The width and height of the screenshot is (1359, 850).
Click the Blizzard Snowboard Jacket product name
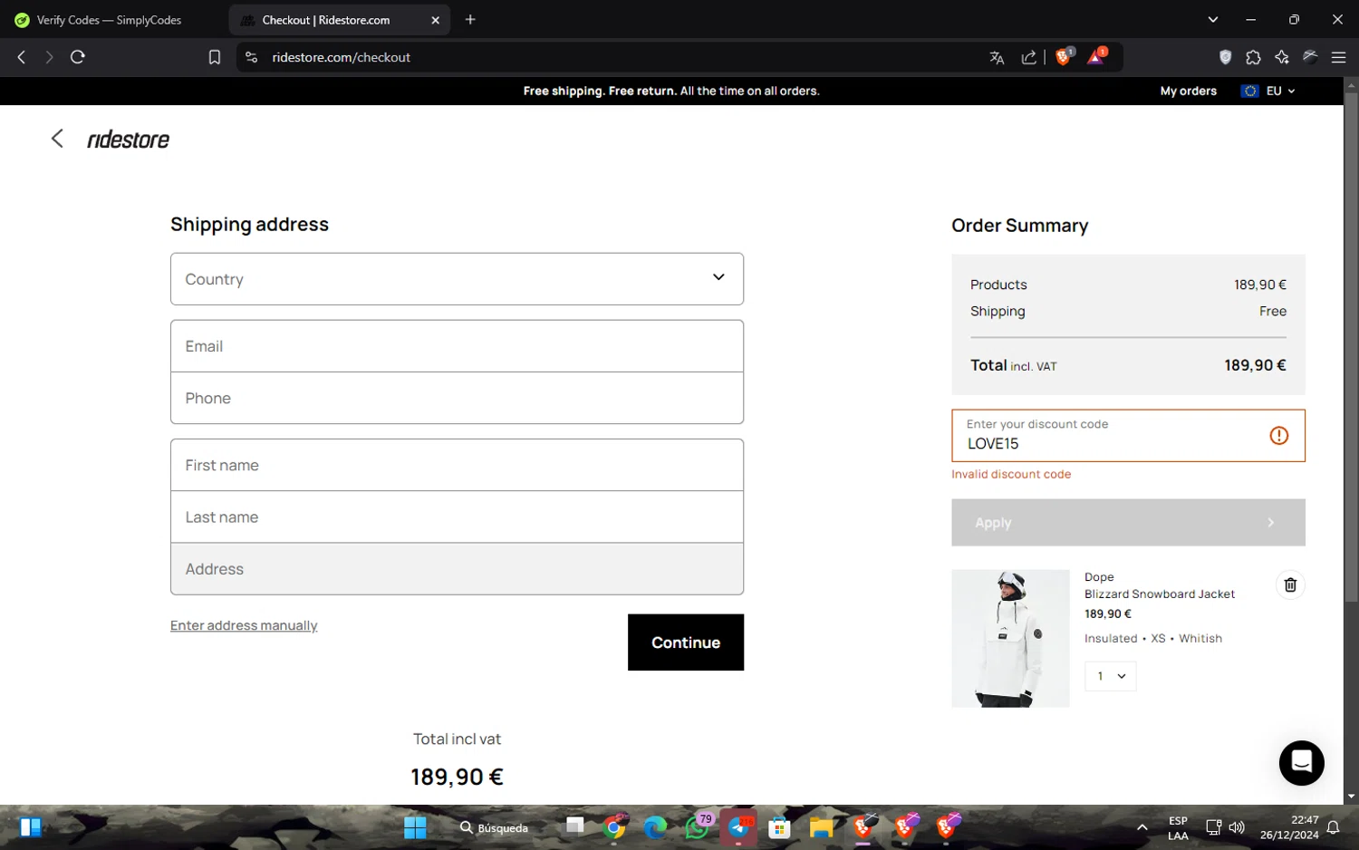click(x=1160, y=594)
